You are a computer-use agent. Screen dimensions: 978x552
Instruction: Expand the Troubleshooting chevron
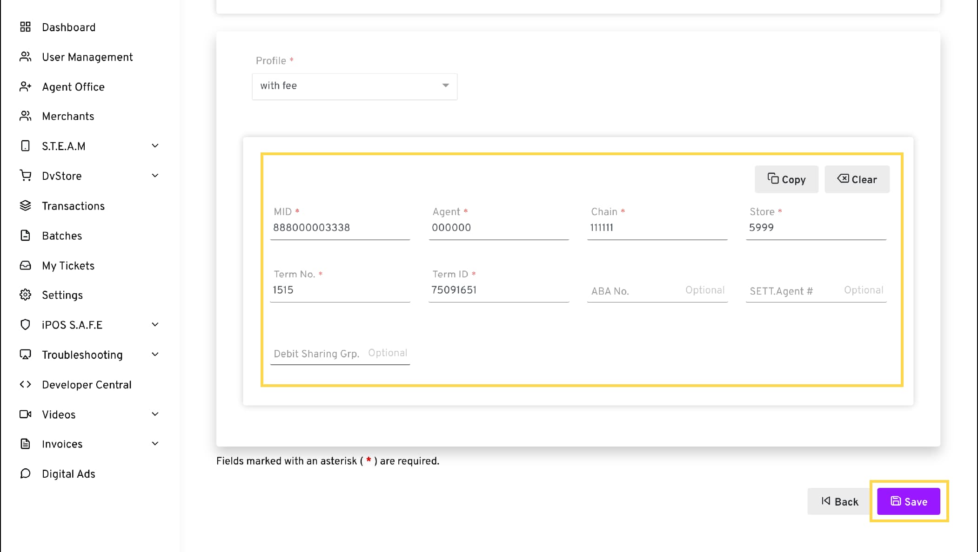[155, 355]
